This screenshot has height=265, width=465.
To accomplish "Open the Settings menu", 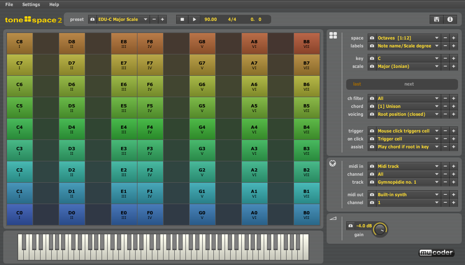I will (31, 5).
